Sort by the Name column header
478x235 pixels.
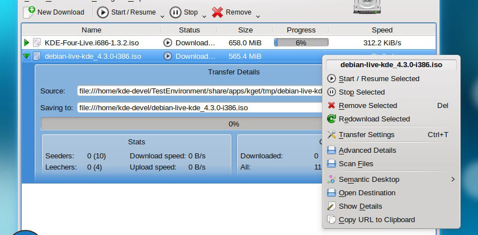tap(92, 30)
